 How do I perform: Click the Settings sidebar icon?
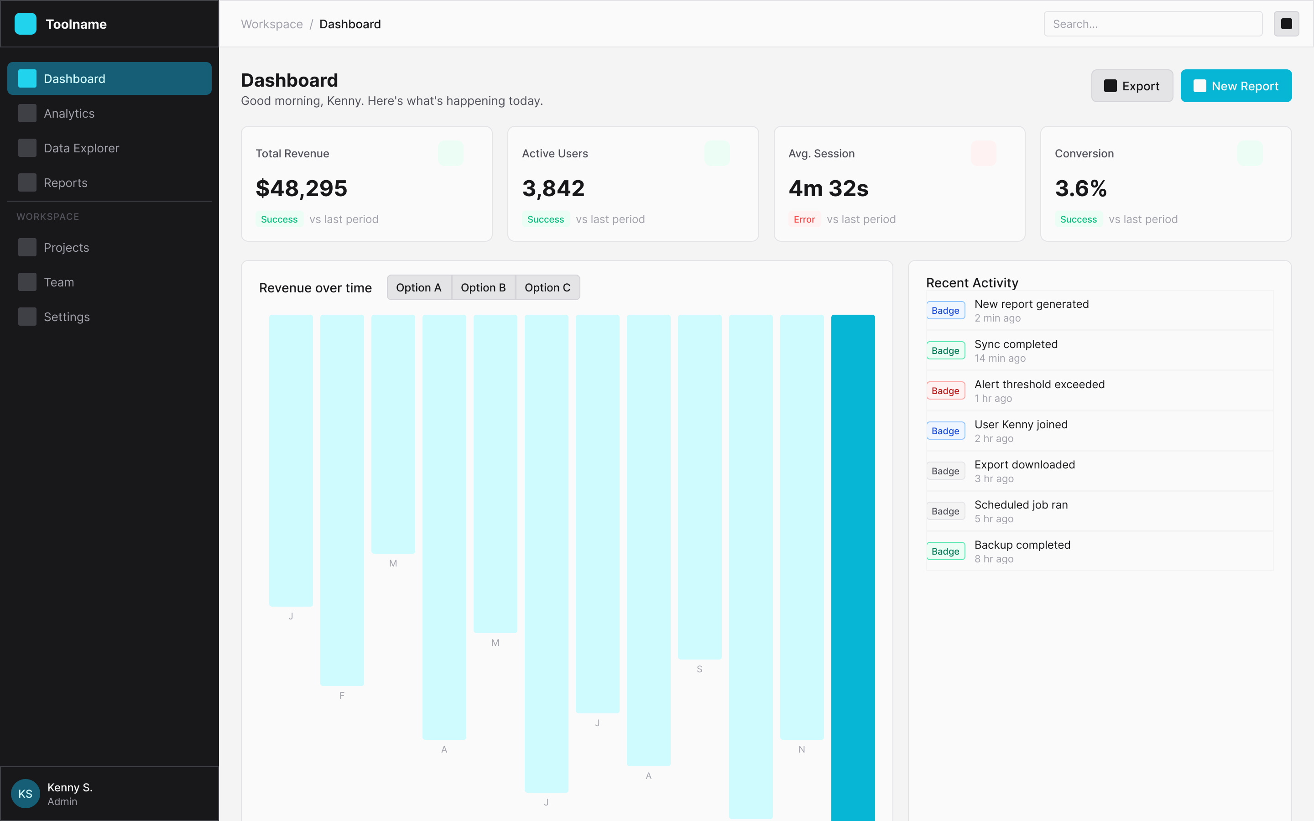[x=27, y=317]
